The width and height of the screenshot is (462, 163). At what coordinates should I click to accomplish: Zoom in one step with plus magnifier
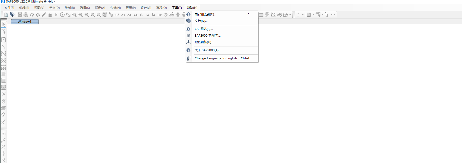pos(93,15)
